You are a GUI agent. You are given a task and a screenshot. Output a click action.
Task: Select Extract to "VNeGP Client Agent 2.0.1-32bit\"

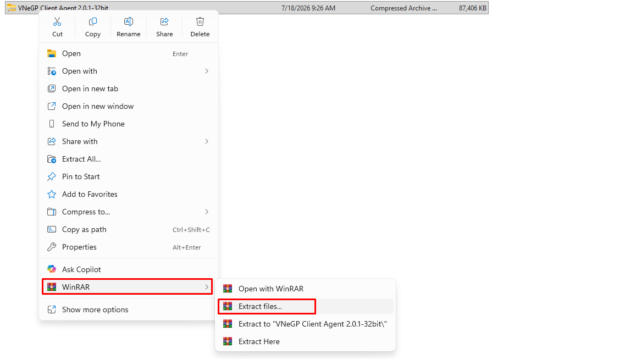(305, 324)
